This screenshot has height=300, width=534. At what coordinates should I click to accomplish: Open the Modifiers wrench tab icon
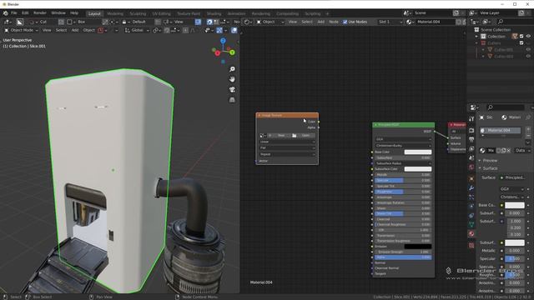tap(471, 188)
